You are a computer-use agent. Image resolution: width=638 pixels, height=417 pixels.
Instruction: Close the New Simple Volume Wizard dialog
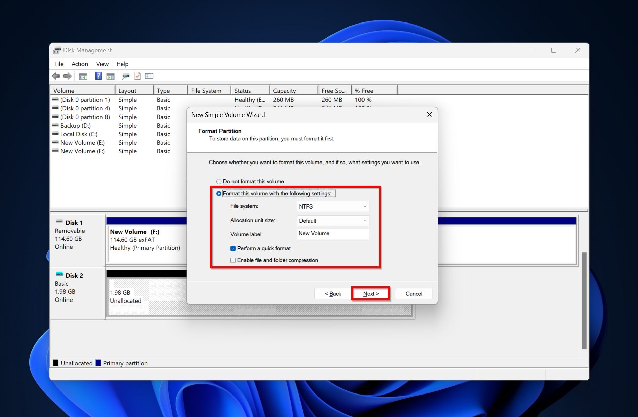(429, 115)
